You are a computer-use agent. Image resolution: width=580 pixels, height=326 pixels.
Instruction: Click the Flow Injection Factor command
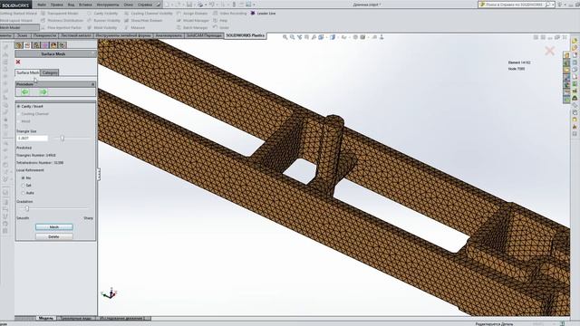[x=61, y=27]
